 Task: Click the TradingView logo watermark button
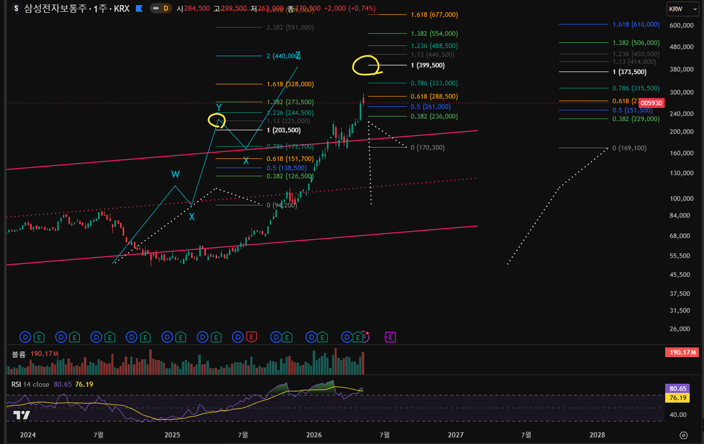tap(22, 415)
